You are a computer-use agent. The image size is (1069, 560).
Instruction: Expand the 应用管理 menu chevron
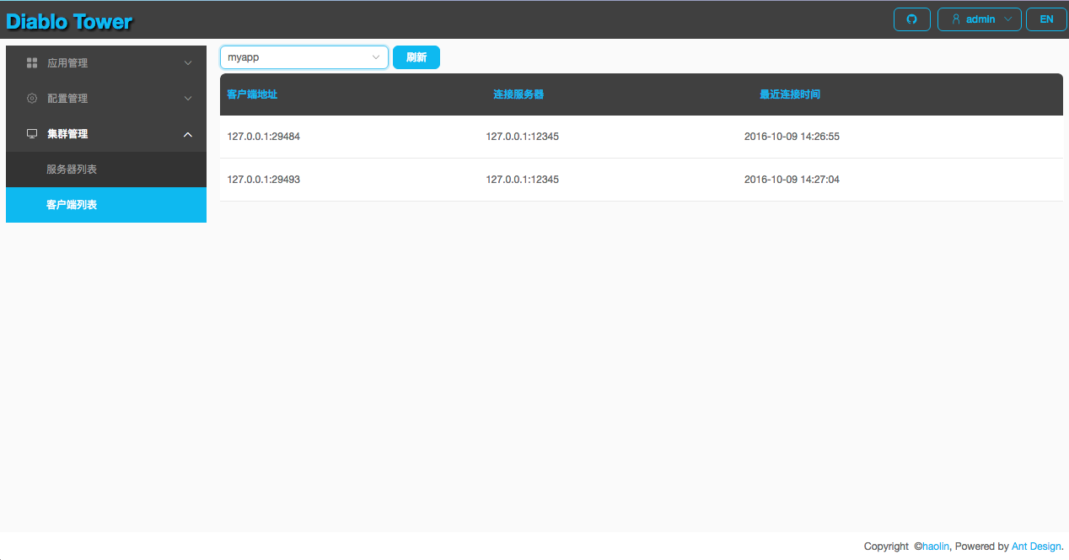click(x=188, y=63)
